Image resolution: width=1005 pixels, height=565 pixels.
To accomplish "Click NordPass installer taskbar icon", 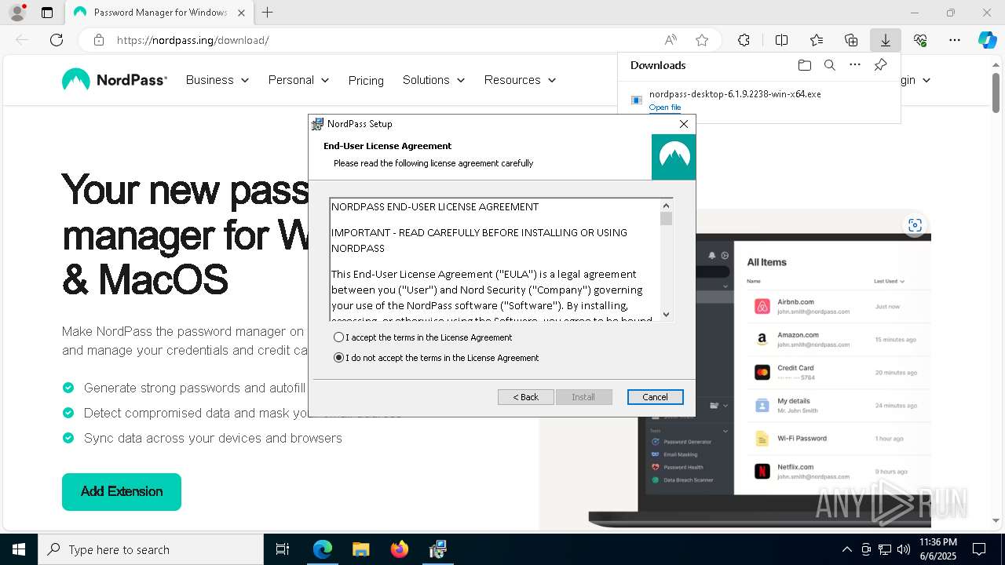I will 437,549.
